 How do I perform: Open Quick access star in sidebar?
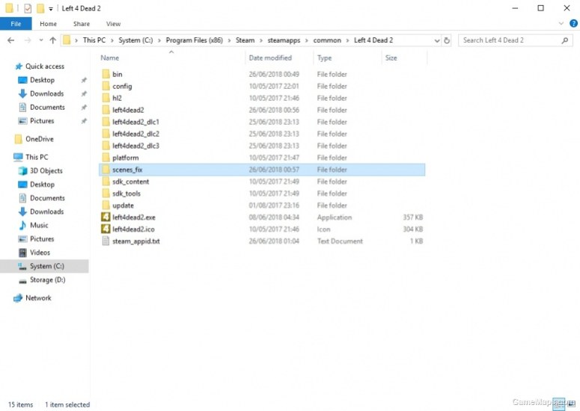(x=19, y=67)
